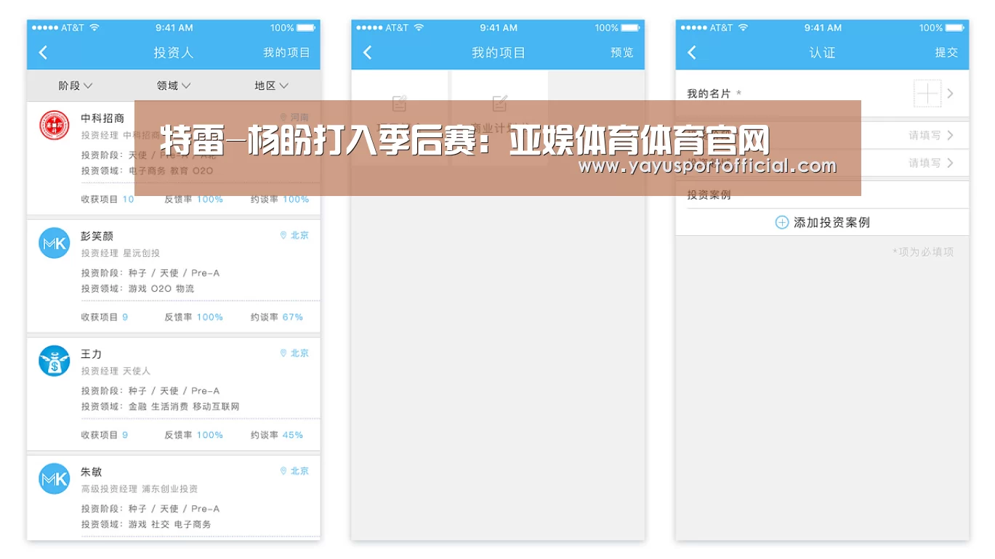
Task: Tap chevron in 请填写 row just above 投资案例
Action: [x=951, y=163]
